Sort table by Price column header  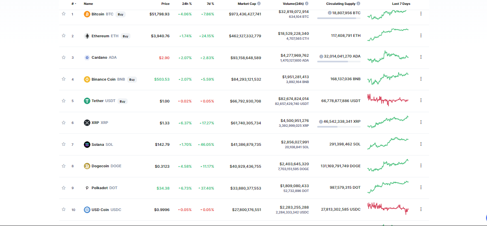[x=165, y=4]
